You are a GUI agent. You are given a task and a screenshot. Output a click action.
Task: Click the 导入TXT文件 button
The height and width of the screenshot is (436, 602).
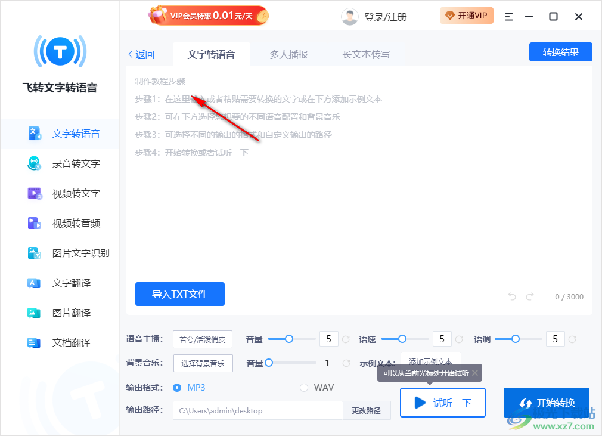click(179, 294)
